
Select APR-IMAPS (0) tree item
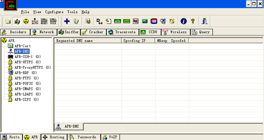coord(28,89)
